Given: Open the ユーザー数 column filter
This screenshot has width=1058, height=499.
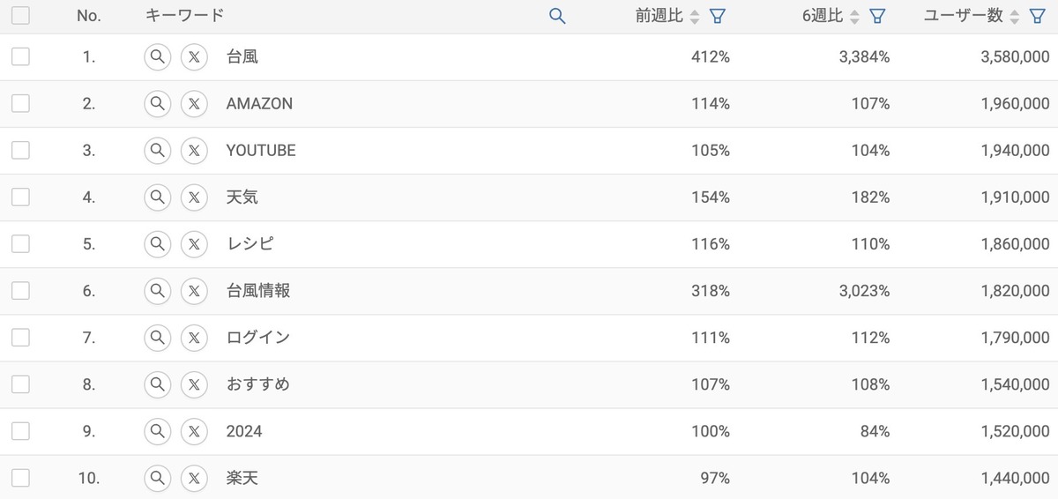Looking at the screenshot, I should point(1038,16).
